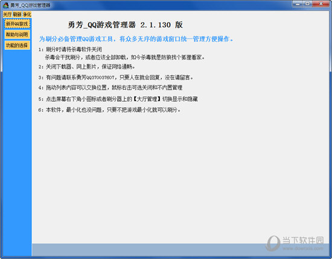Select the 功能的选择 button
332x259 pixels.
click(17, 45)
